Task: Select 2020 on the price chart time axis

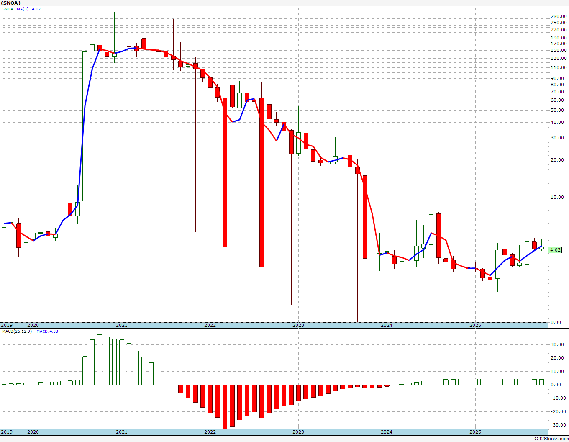Action: (x=33, y=325)
